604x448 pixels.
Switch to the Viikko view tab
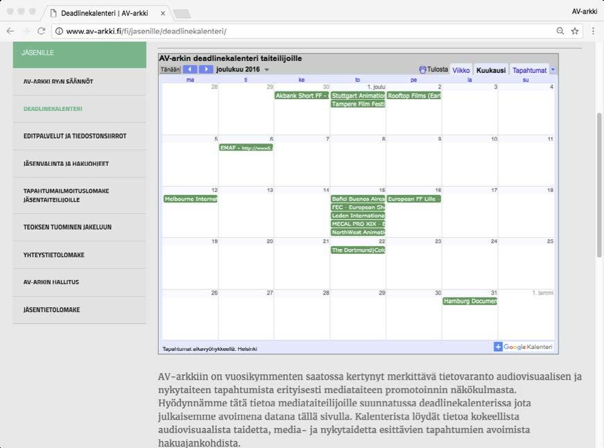[460, 70]
